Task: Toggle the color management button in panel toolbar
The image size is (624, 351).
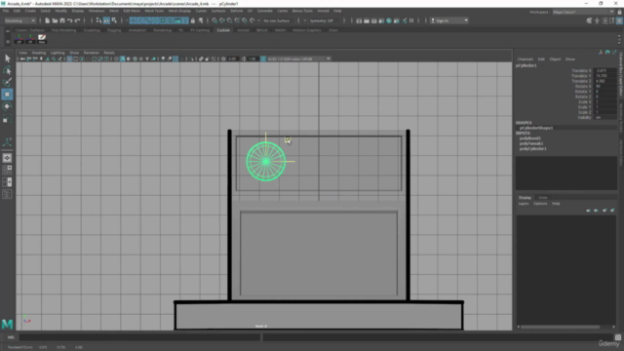Action: tap(263, 58)
